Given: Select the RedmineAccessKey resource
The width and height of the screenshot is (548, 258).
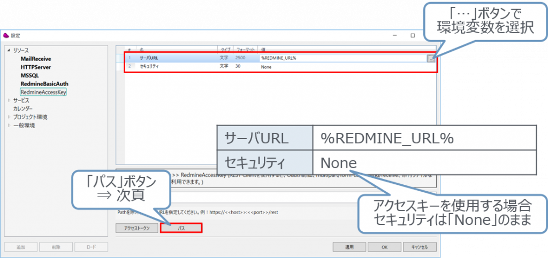Looking at the screenshot, I should pyautogui.click(x=42, y=92).
